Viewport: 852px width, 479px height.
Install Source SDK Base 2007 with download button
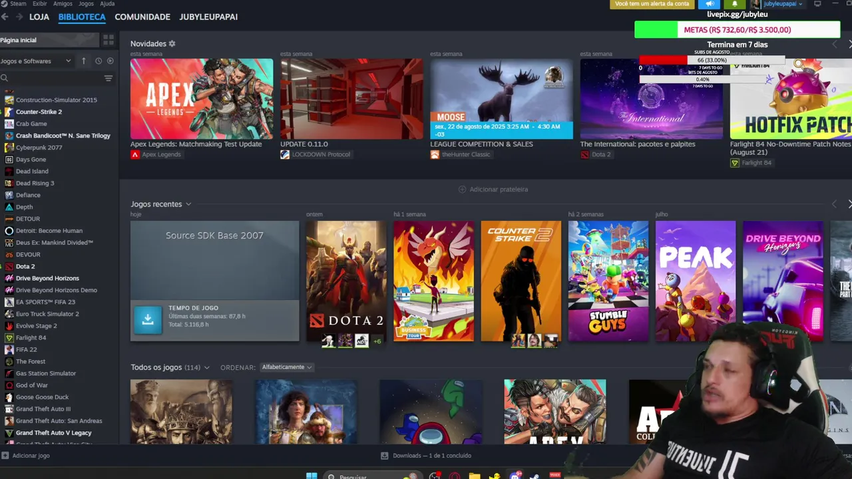pos(148,320)
